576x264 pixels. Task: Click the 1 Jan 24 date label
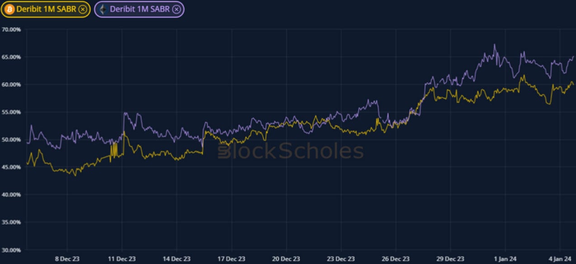click(505, 259)
